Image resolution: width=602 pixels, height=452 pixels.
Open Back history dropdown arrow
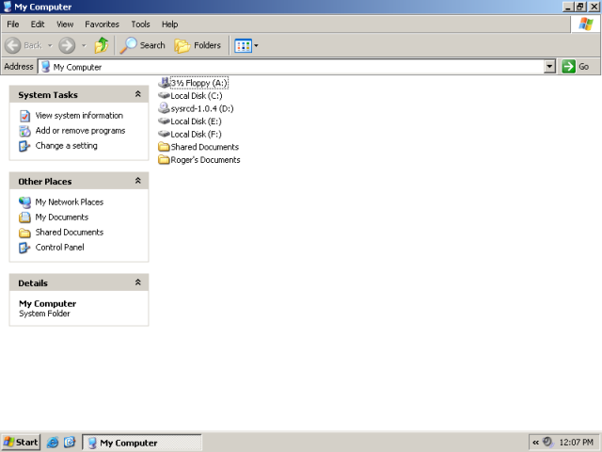click(50, 46)
